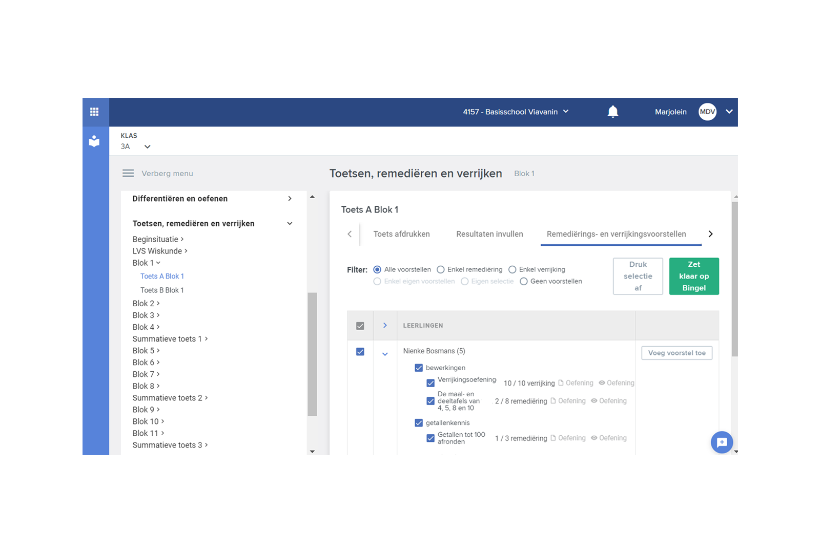Click eye icon for Getallen tot 100 afronden
The height and width of the screenshot is (553, 820).
[x=594, y=438]
